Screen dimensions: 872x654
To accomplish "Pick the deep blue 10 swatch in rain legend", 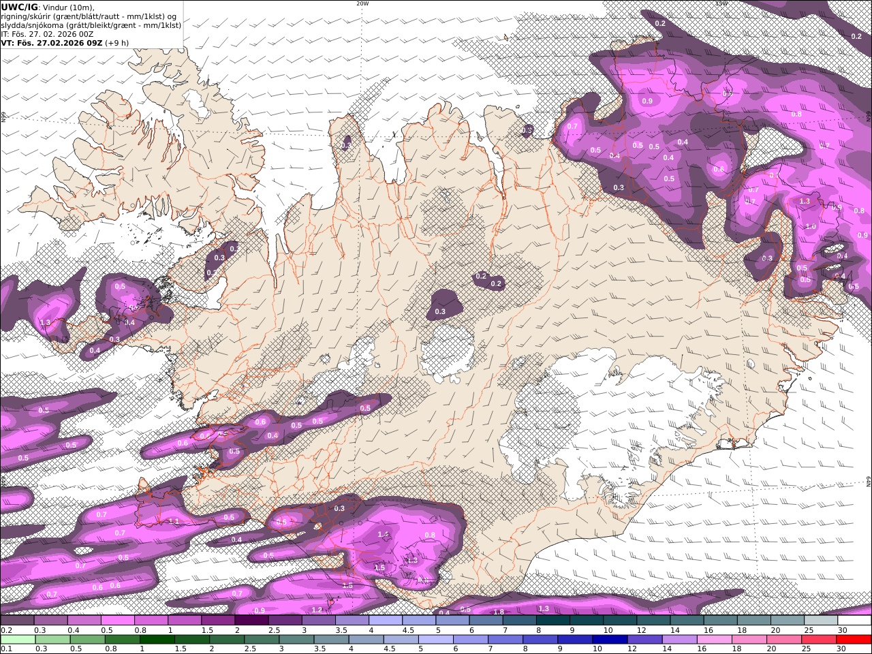I will [609, 639].
